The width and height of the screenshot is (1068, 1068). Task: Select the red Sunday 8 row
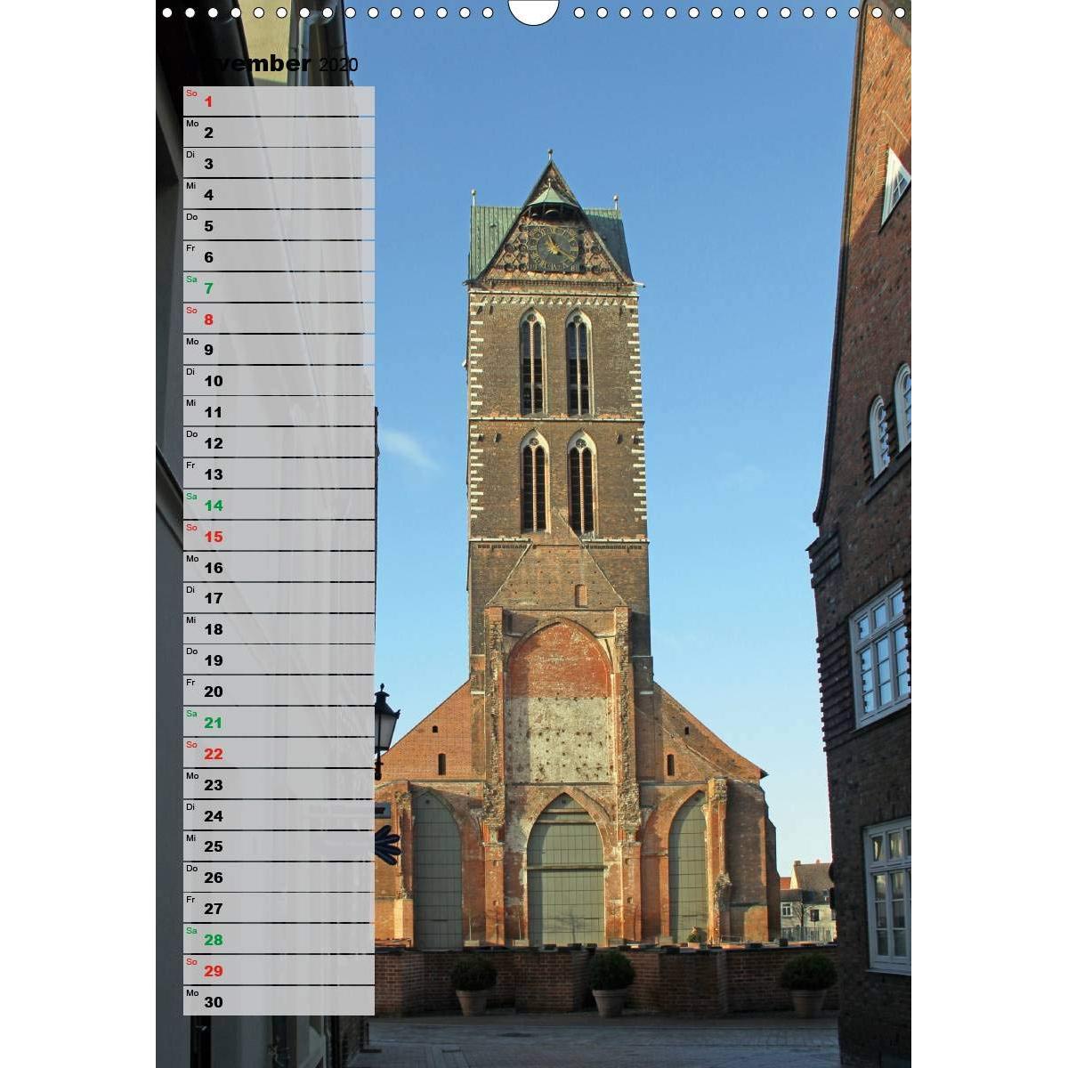point(279,319)
